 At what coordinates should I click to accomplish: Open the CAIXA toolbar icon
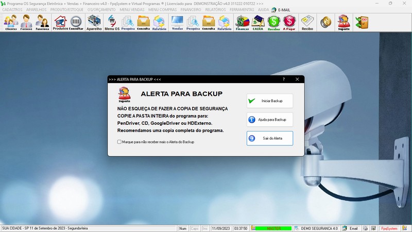click(258, 23)
